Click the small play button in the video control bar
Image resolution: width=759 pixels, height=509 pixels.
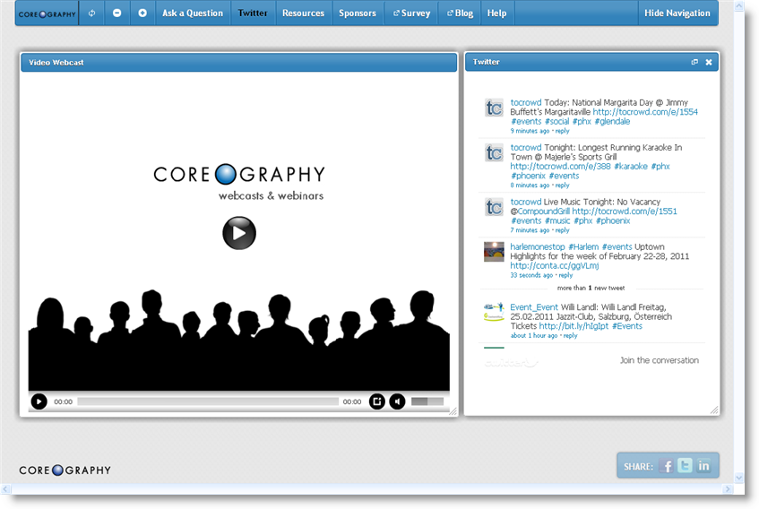(39, 401)
